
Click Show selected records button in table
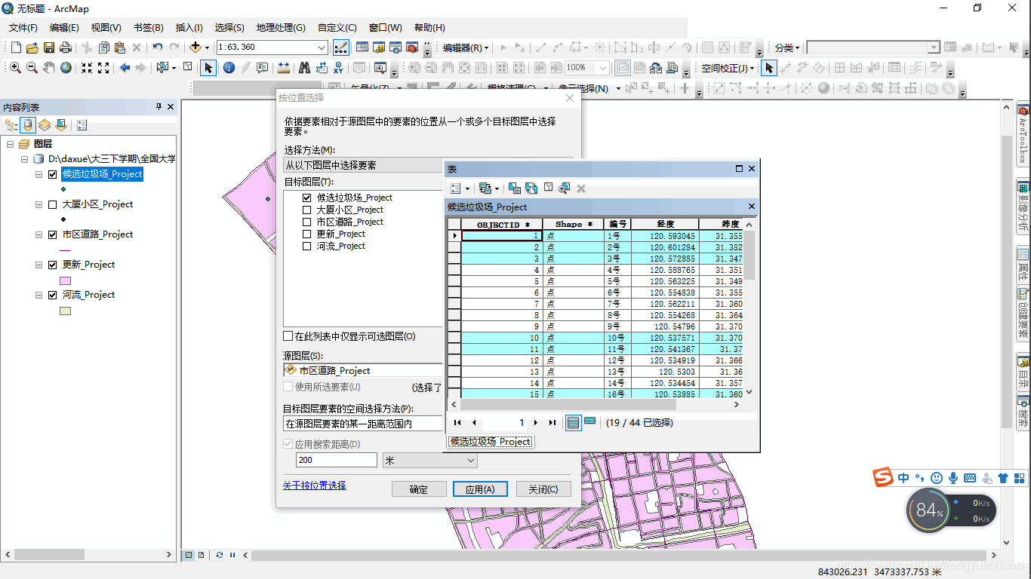tap(590, 422)
